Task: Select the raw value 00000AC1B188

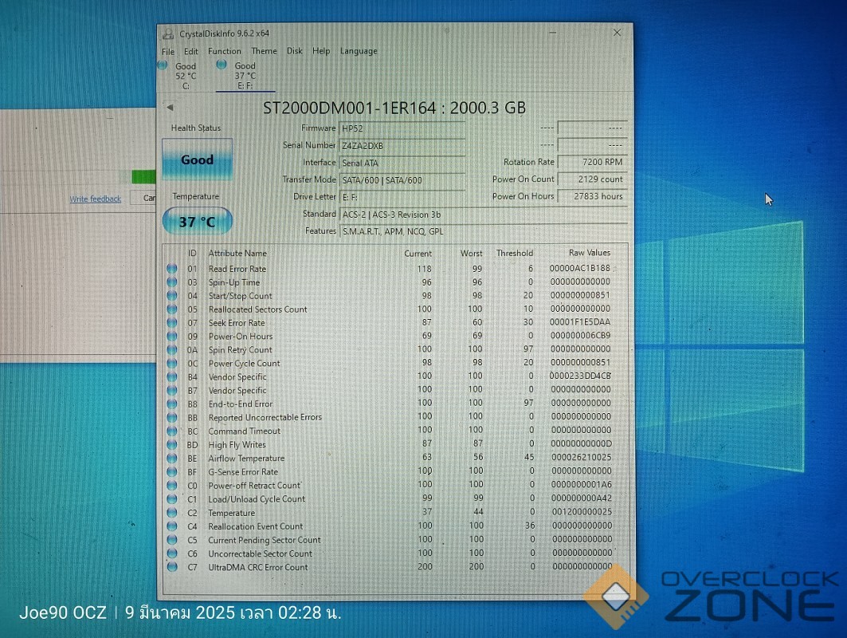Action: pos(579,268)
